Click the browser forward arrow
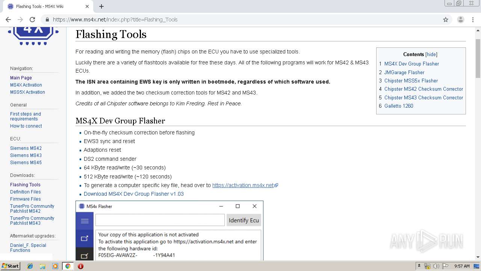Image resolution: width=481 pixels, height=271 pixels. [20, 20]
